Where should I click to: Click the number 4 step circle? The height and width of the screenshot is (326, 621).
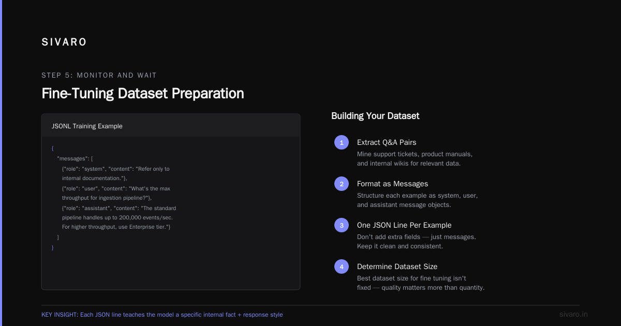[342, 266]
